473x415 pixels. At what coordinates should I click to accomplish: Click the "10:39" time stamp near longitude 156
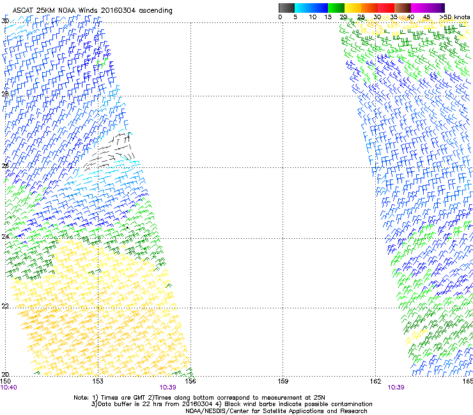coord(167,388)
